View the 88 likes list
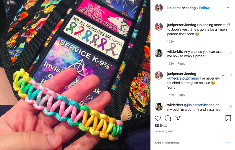This screenshot has width=235, height=150. click(x=161, y=126)
